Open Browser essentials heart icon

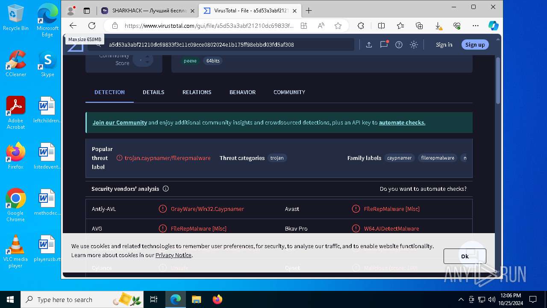coord(457,26)
